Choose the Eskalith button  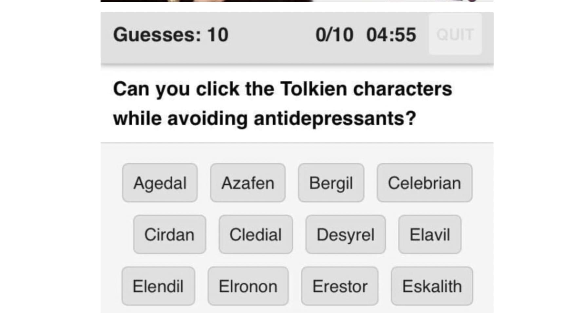(x=432, y=286)
